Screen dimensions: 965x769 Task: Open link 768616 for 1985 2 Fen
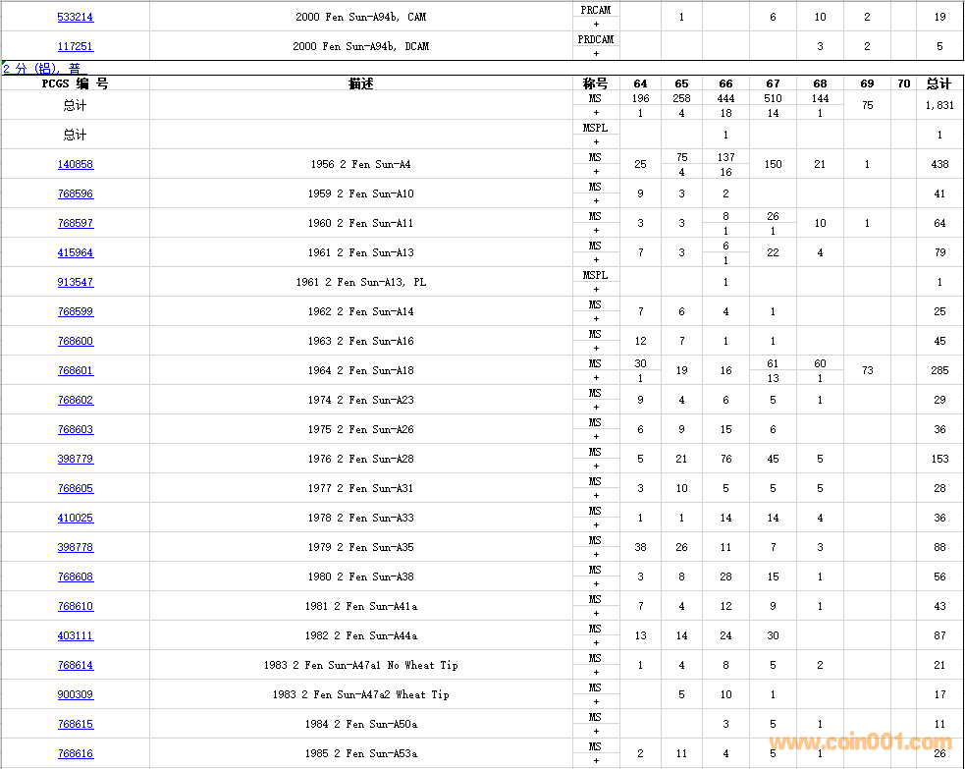click(76, 753)
